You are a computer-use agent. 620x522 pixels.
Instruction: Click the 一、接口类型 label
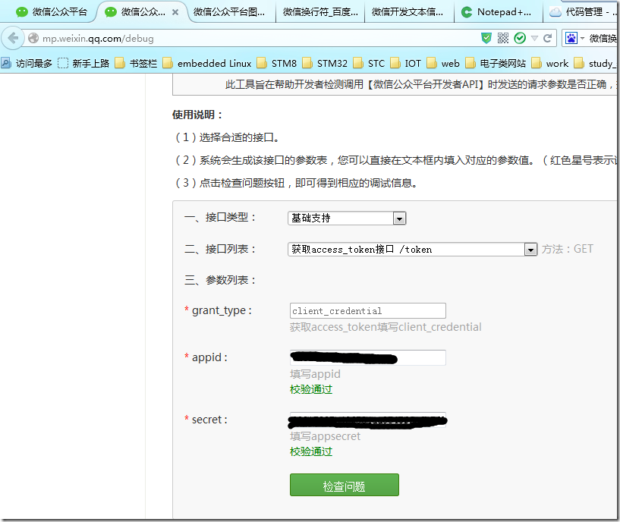pos(220,218)
